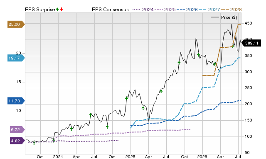Select the EPS Consensus legend label
The height and width of the screenshot is (159, 266).
[x=110, y=10]
